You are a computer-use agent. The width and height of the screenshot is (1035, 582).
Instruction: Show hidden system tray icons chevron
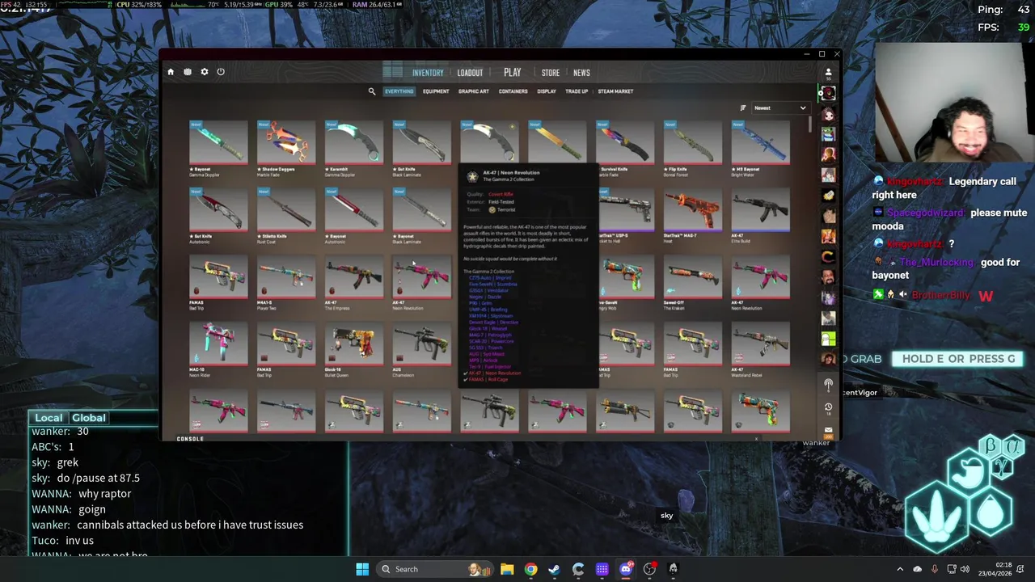[900, 569]
